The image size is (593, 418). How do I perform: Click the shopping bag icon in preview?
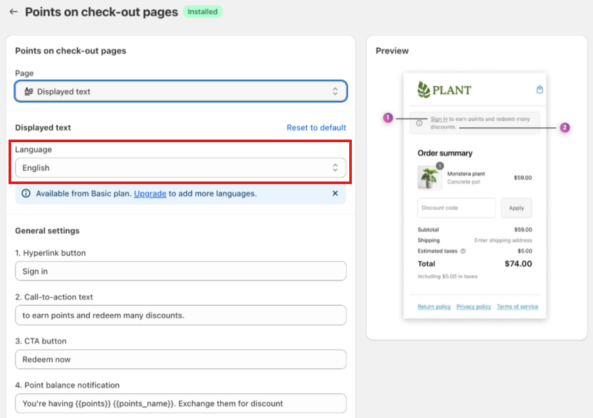click(x=540, y=90)
